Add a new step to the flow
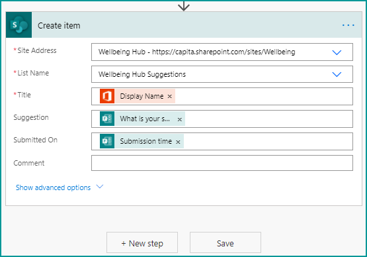The image size is (367, 257). [x=142, y=242]
